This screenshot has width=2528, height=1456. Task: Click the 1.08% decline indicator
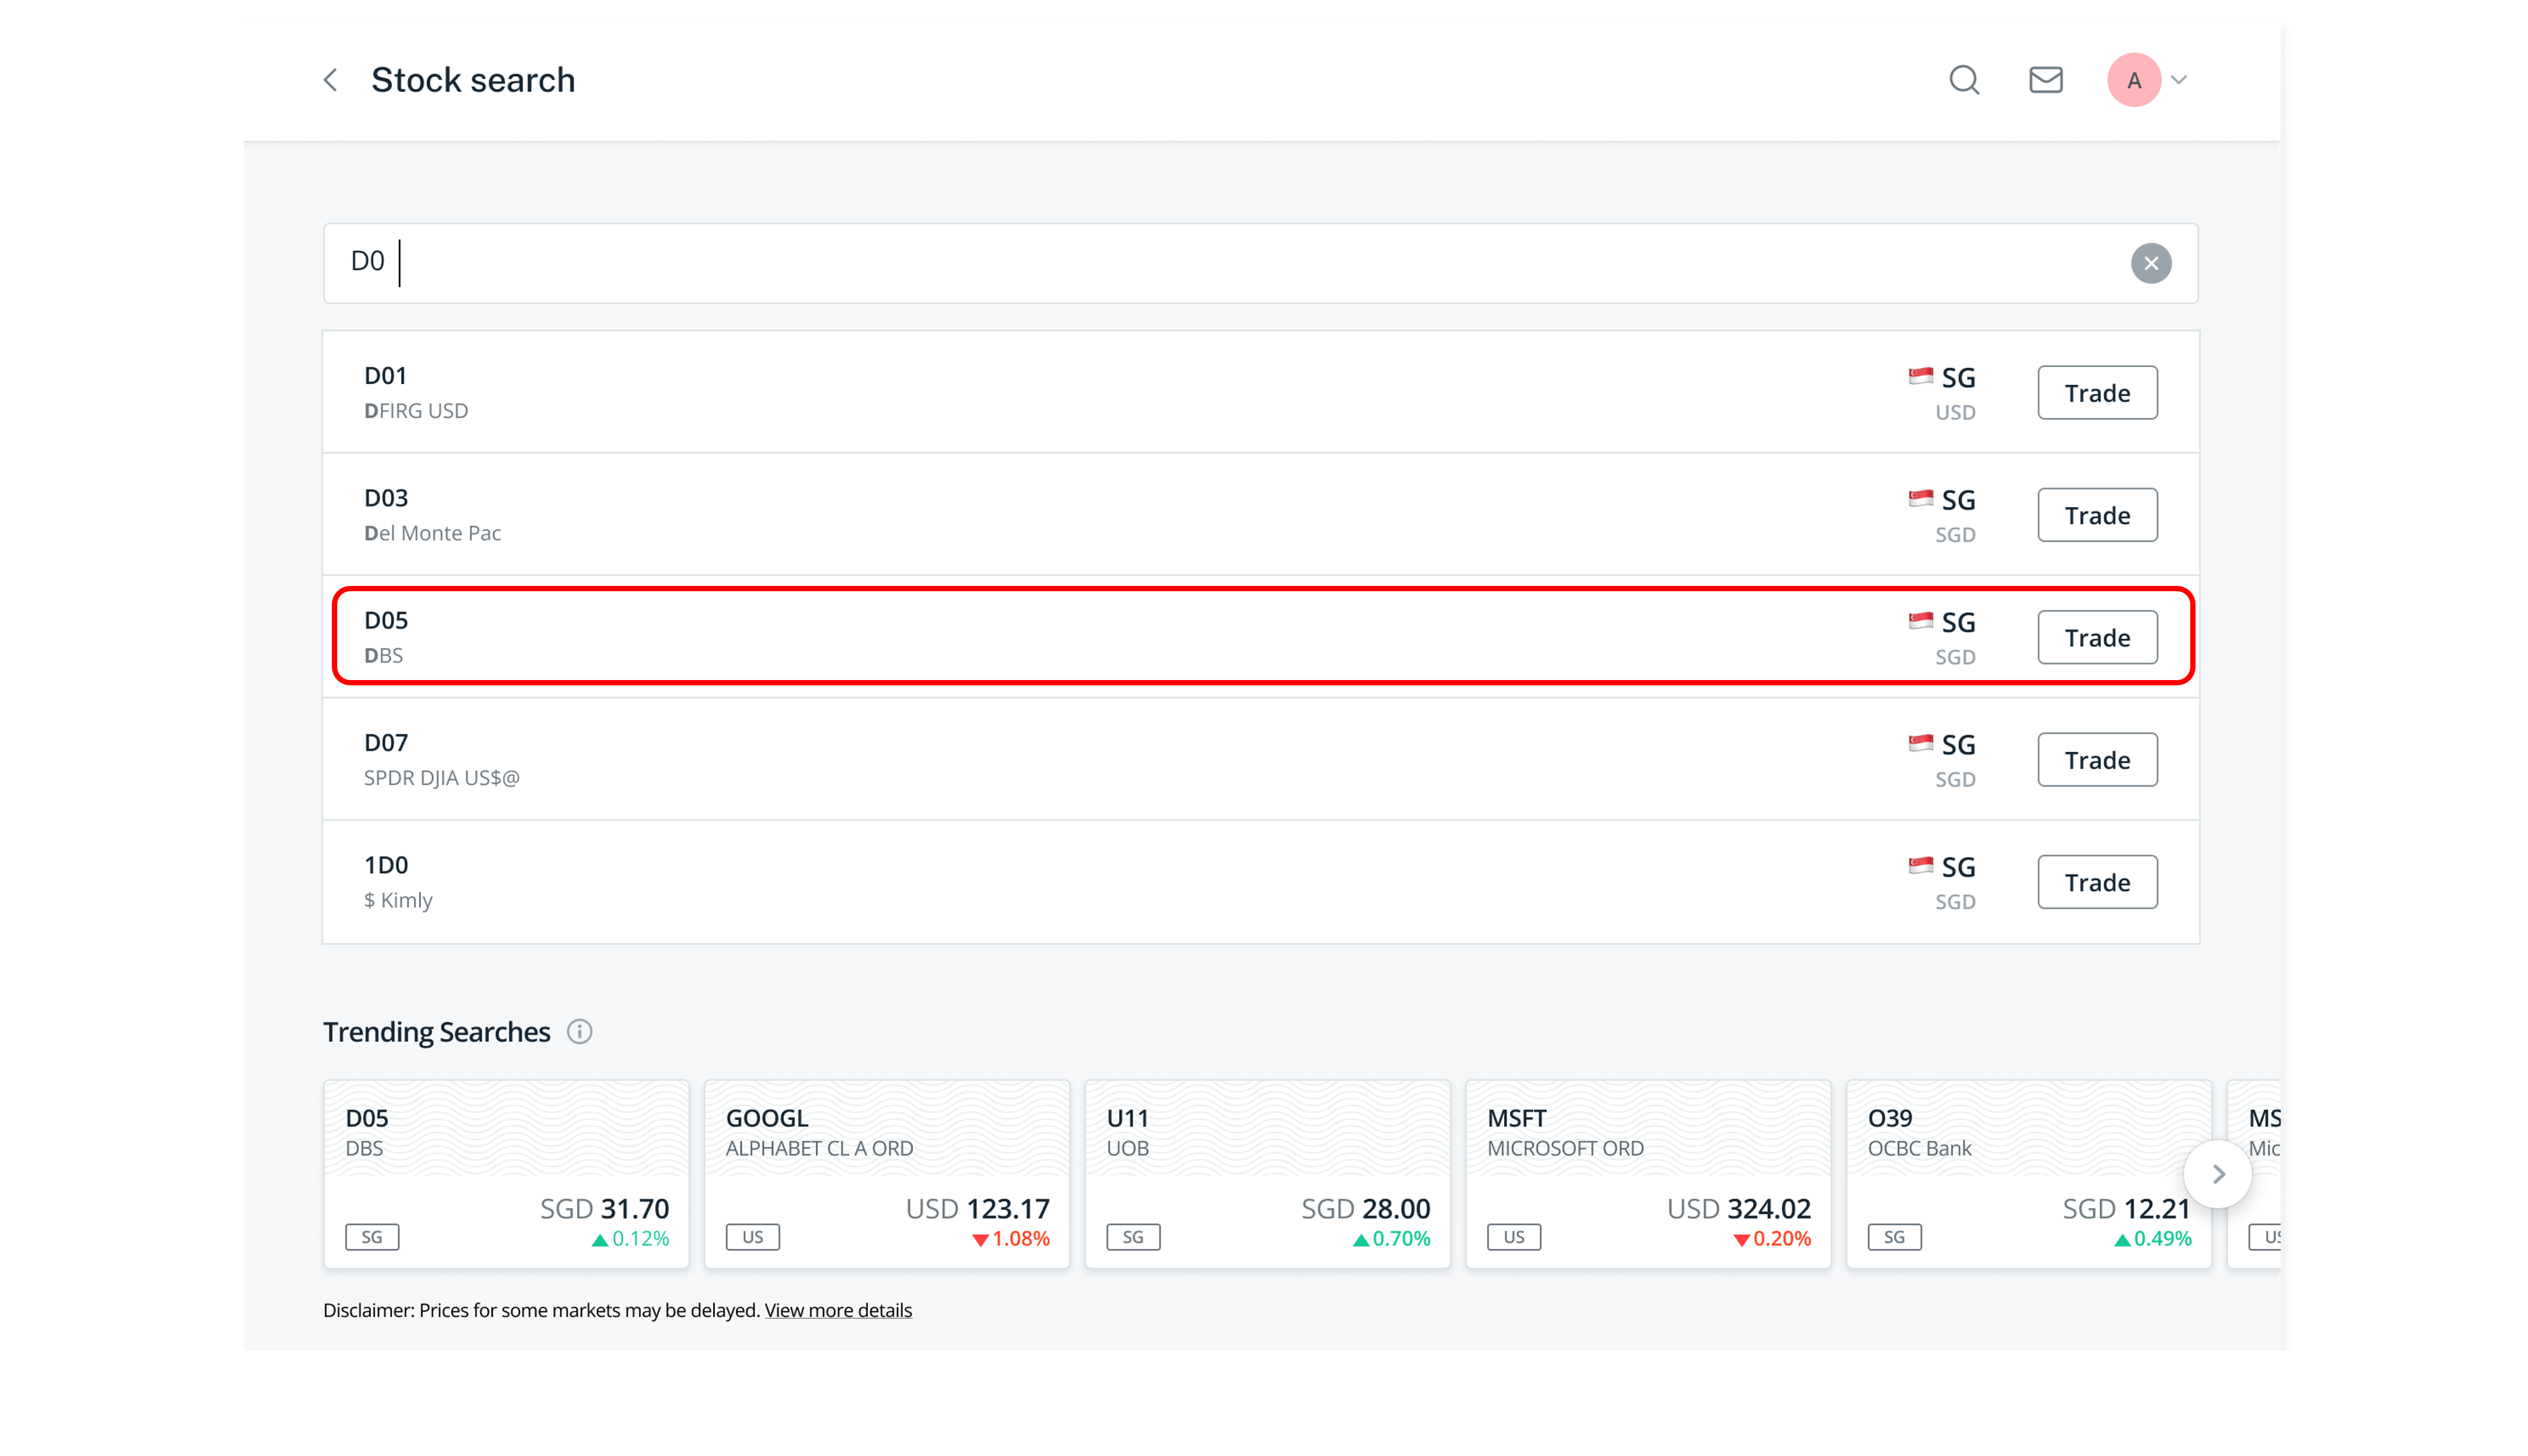[x=1011, y=1239]
